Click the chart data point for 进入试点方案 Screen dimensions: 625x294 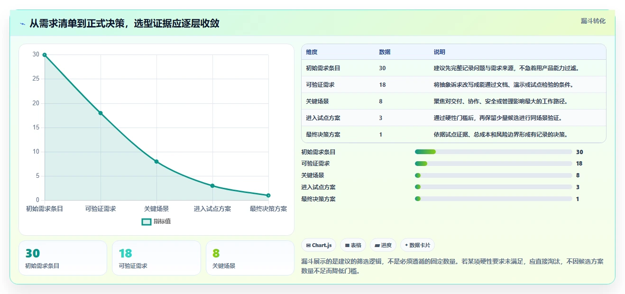[212, 186]
